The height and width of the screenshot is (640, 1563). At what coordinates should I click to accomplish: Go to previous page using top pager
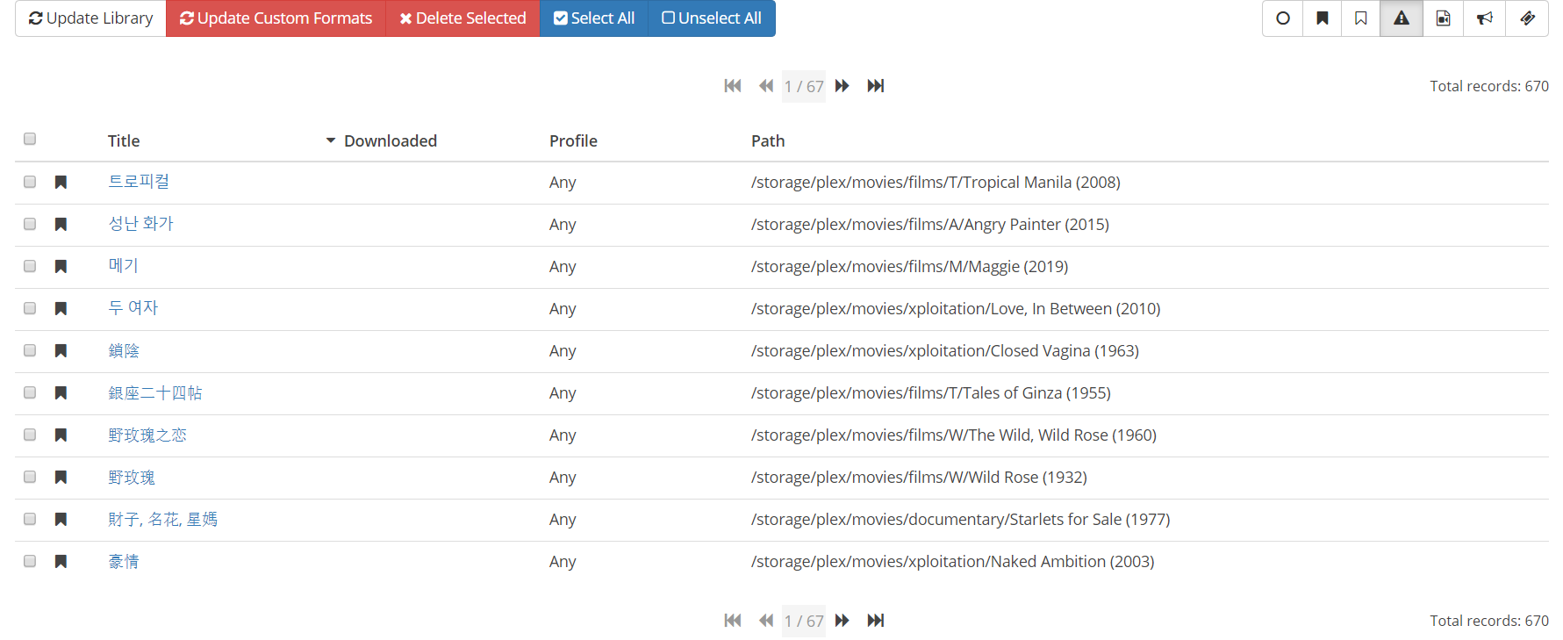coord(766,86)
